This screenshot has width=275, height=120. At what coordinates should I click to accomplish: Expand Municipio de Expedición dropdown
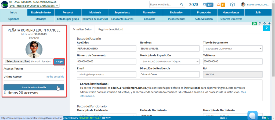click(x=170, y=61)
